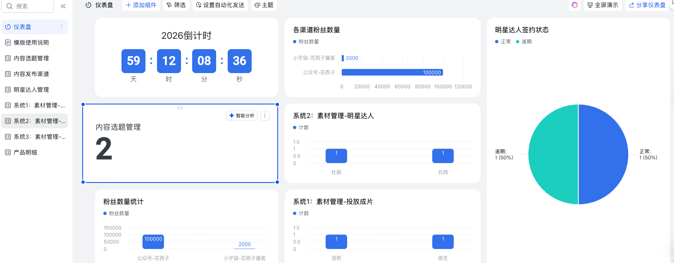
Task: Open the 添加组件 add component menu
Action: tap(141, 5)
